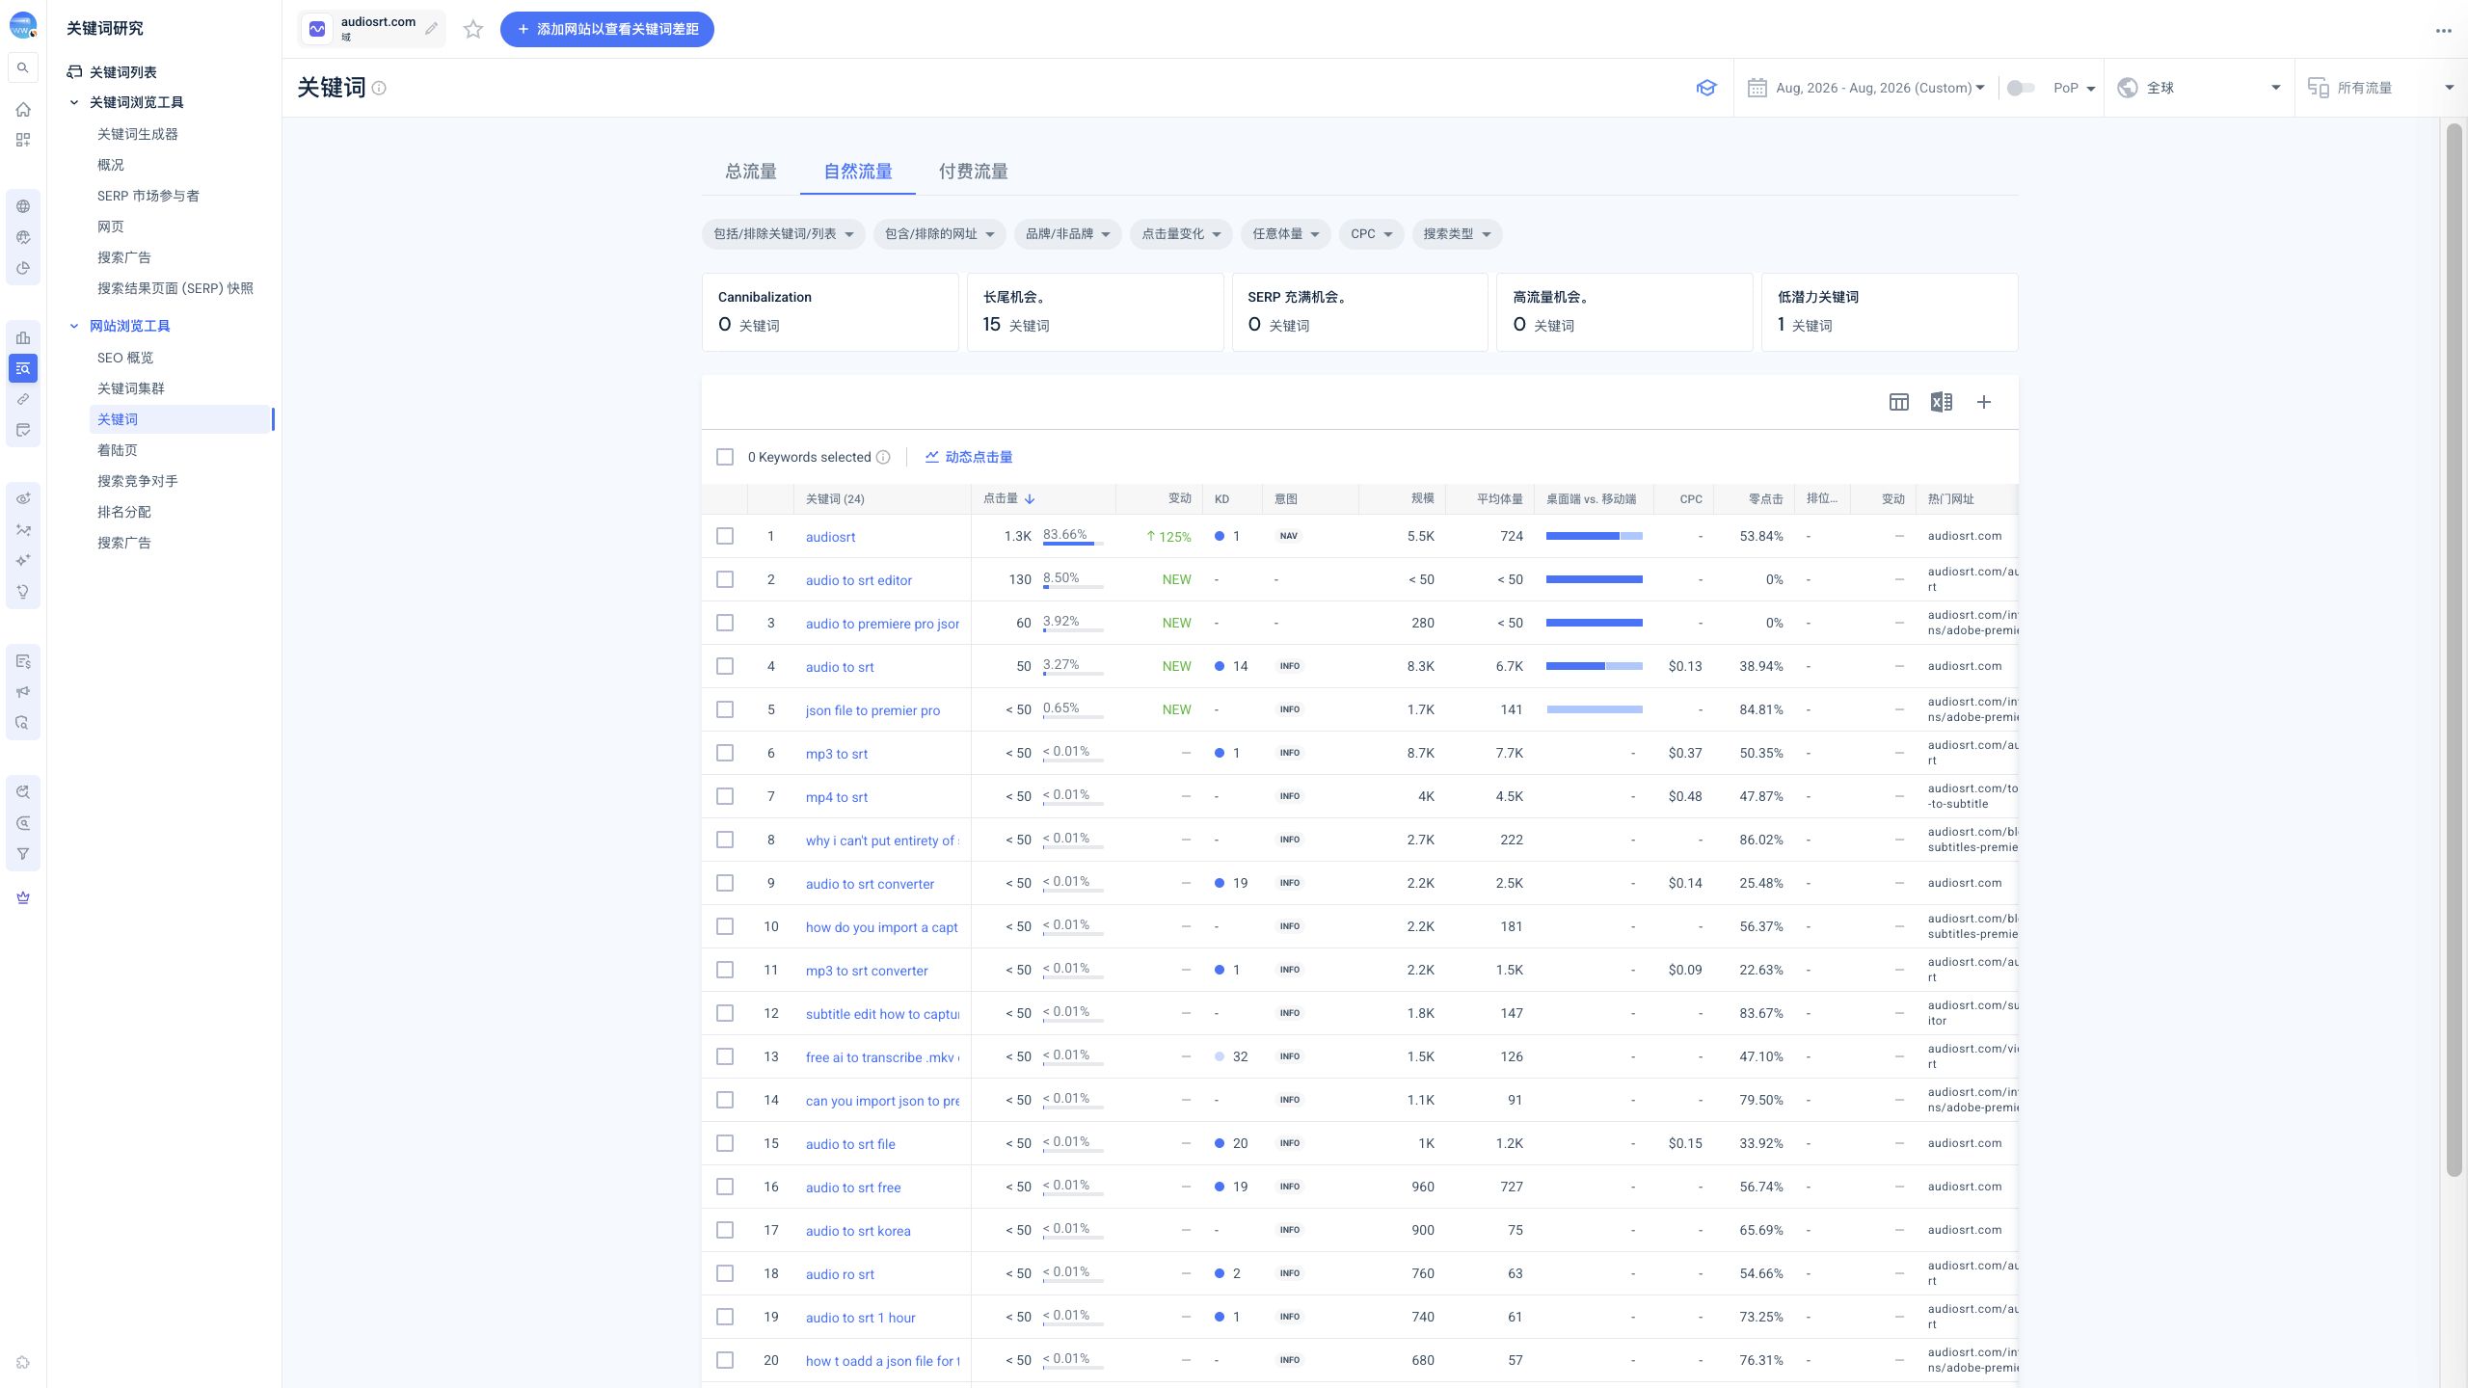Toggle the PoP comparison switch

2020,88
